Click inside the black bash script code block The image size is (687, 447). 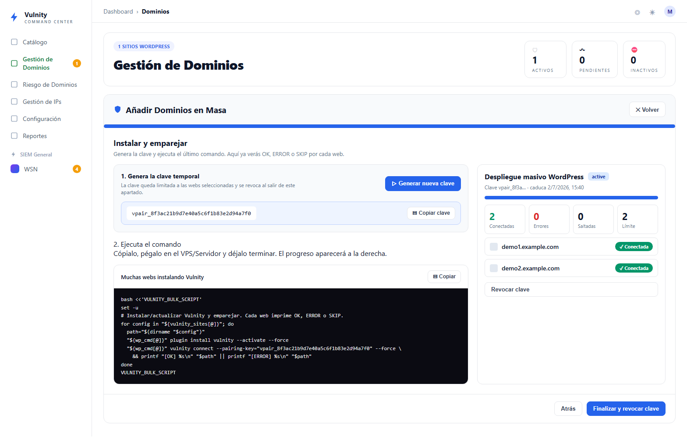290,336
